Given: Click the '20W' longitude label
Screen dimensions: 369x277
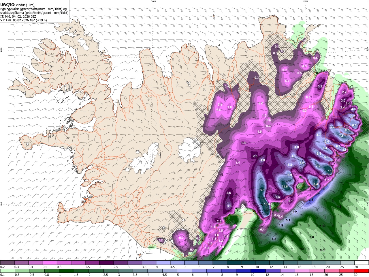Looking at the screenshot, I should coord(153,1).
